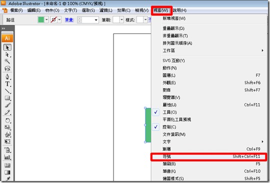Close the open 視窗(W) window menu
Viewport: 270px width, 183px height.
pyautogui.click(x=161, y=10)
